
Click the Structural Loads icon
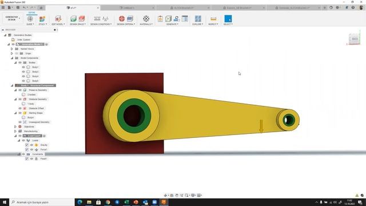click(x=105, y=19)
